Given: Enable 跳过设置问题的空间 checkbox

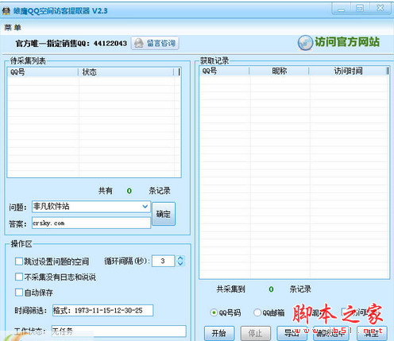Looking at the screenshot, I should point(19,262).
